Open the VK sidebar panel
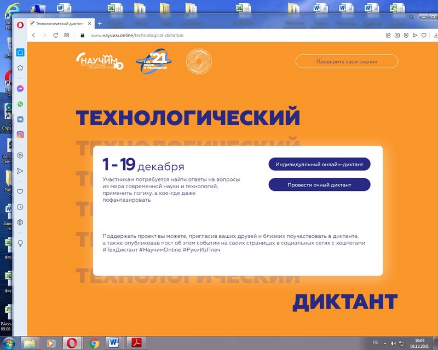The image size is (438, 350). (x=20, y=119)
